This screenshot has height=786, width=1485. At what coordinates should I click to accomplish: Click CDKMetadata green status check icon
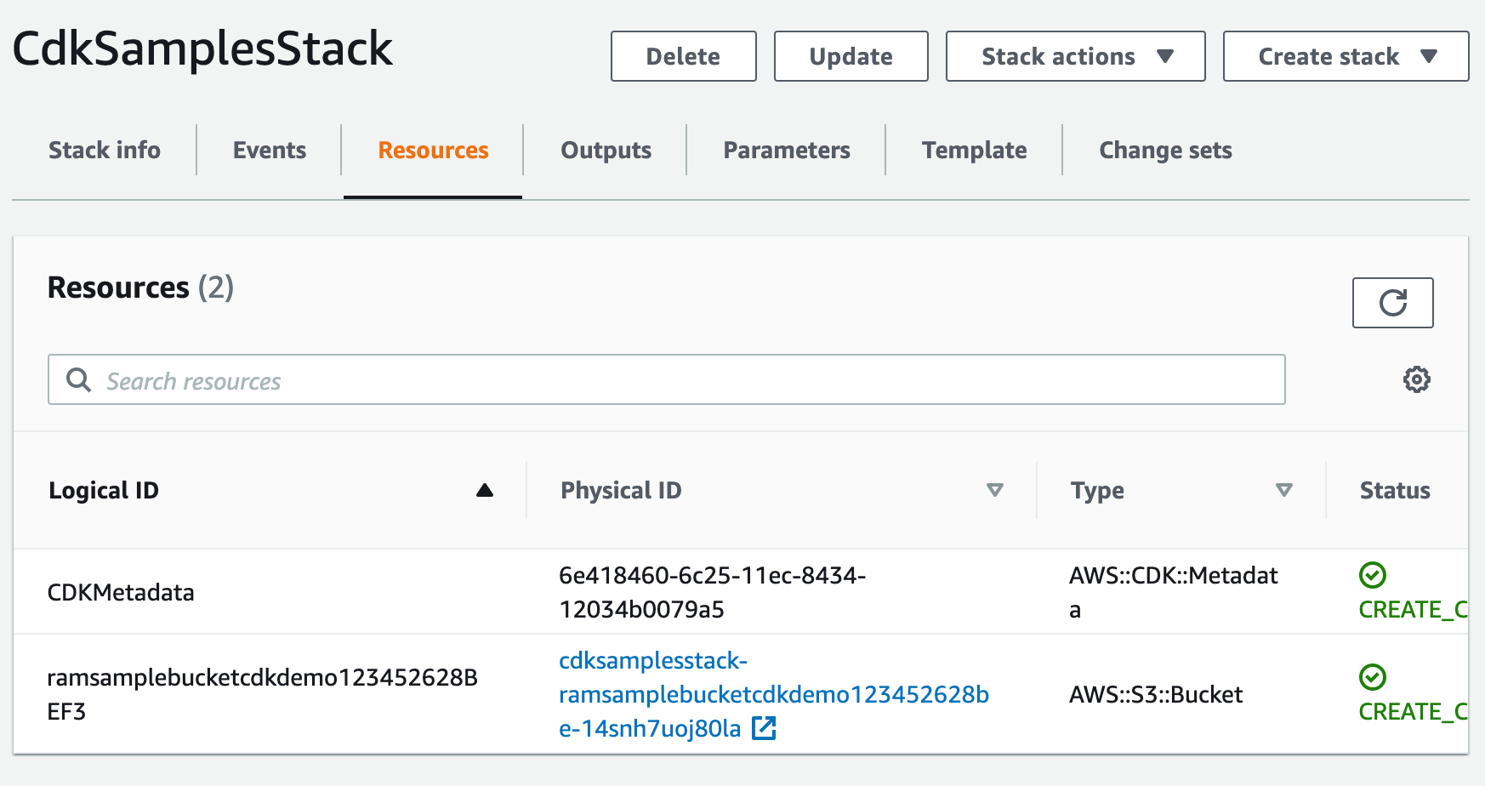1372,575
